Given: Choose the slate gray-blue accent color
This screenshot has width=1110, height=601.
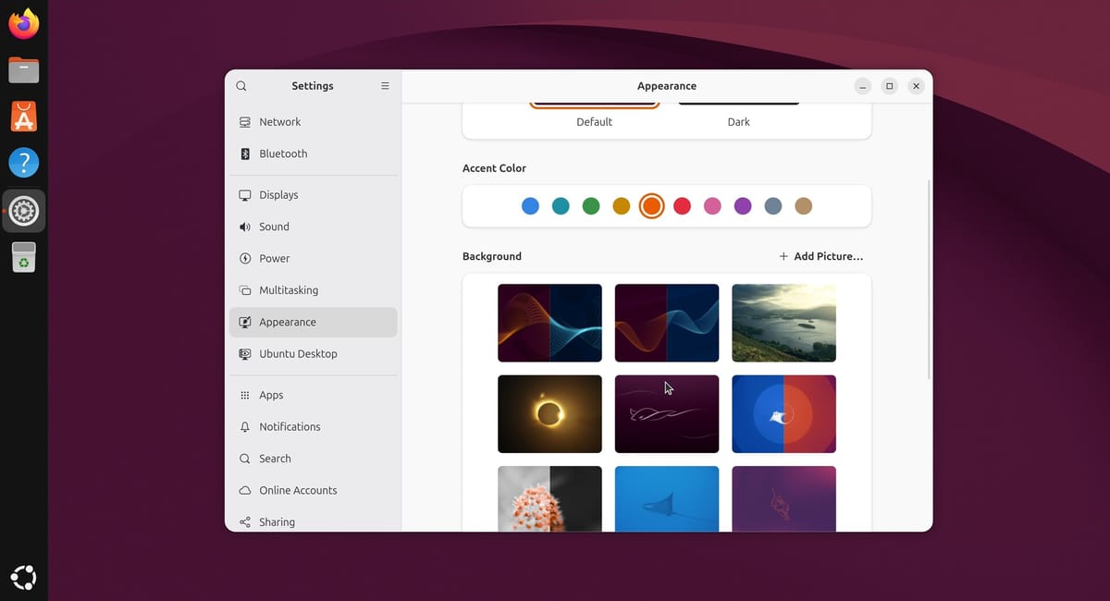Looking at the screenshot, I should [773, 206].
